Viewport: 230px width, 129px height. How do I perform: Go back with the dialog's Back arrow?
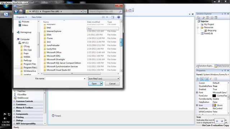[x=16, y=11]
